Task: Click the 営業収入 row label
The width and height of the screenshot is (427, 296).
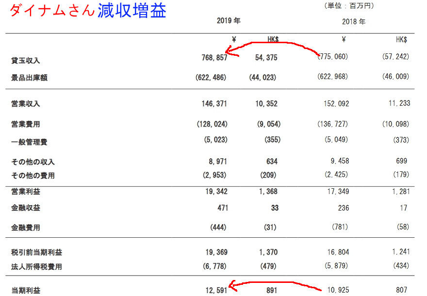Action: coord(26,104)
